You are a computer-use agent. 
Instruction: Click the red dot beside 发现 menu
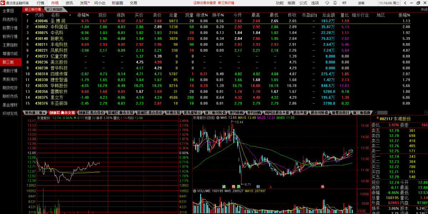(x=88, y=2)
